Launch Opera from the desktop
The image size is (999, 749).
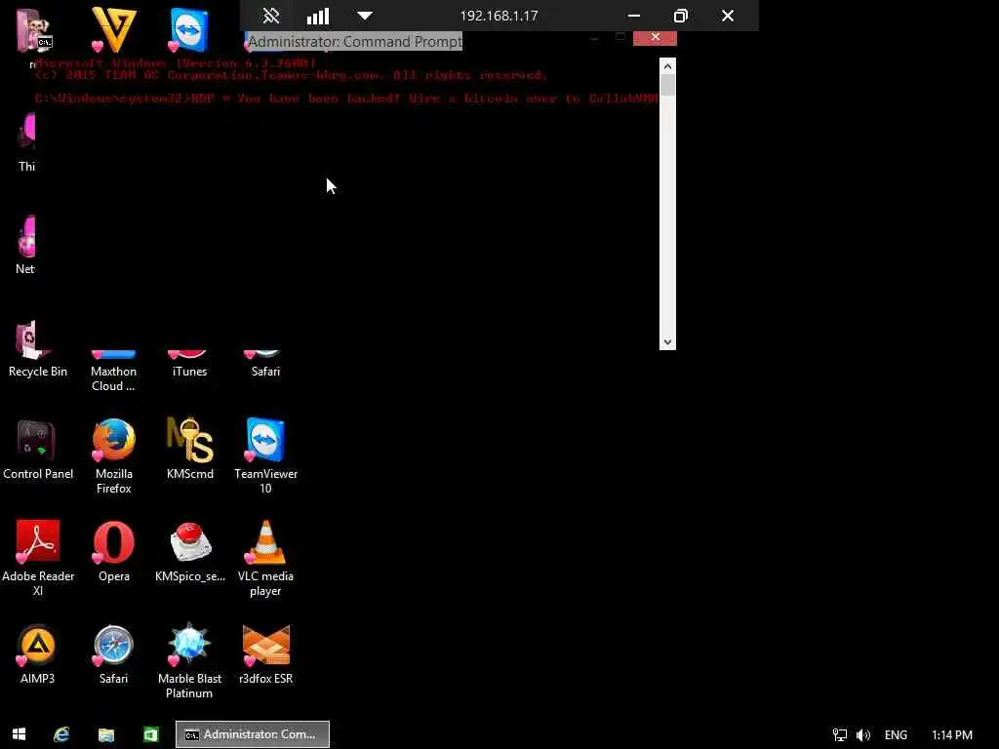tap(113, 551)
